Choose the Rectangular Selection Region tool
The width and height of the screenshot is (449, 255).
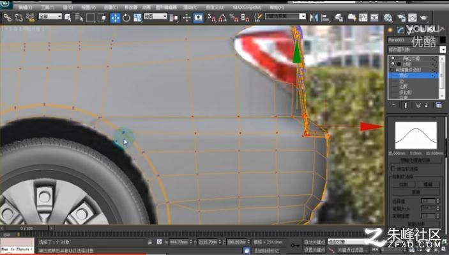(x=91, y=18)
